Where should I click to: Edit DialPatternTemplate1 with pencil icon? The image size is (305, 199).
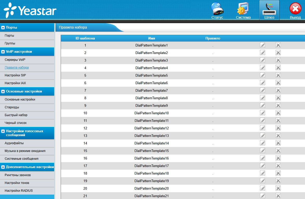(x=263, y=45)
